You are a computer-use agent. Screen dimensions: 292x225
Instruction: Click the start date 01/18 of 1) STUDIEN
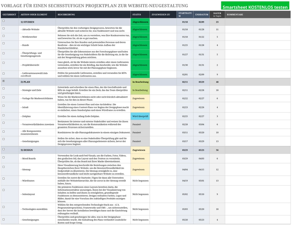pos(185,22)
